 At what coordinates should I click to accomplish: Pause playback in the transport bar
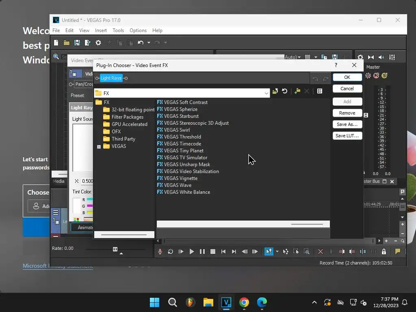coord(202,251)
